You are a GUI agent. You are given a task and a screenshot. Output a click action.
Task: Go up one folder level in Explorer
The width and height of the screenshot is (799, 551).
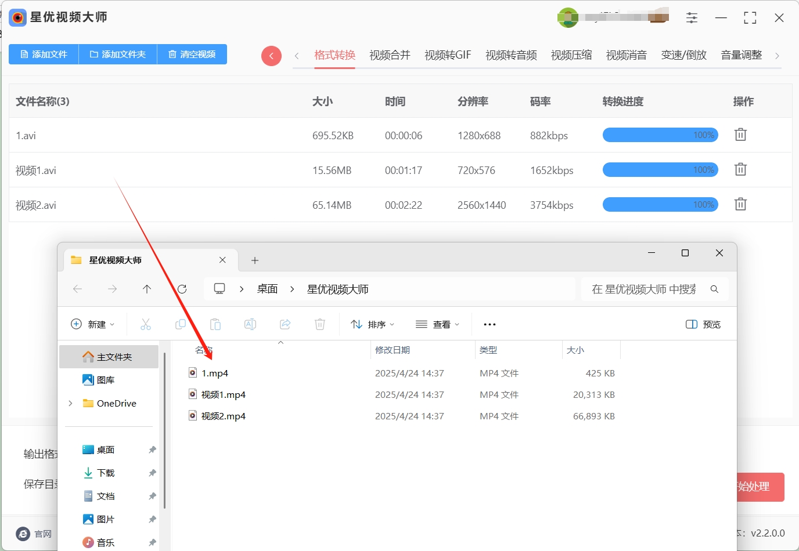click(147, 289)
